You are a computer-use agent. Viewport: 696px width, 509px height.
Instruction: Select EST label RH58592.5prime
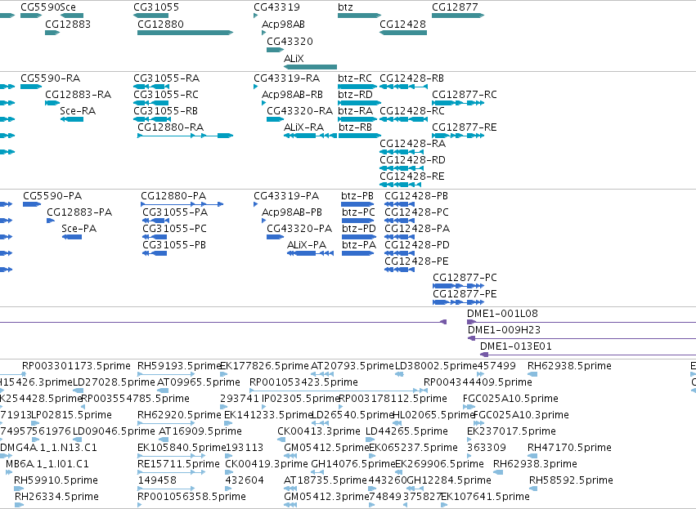coord(571,480)
